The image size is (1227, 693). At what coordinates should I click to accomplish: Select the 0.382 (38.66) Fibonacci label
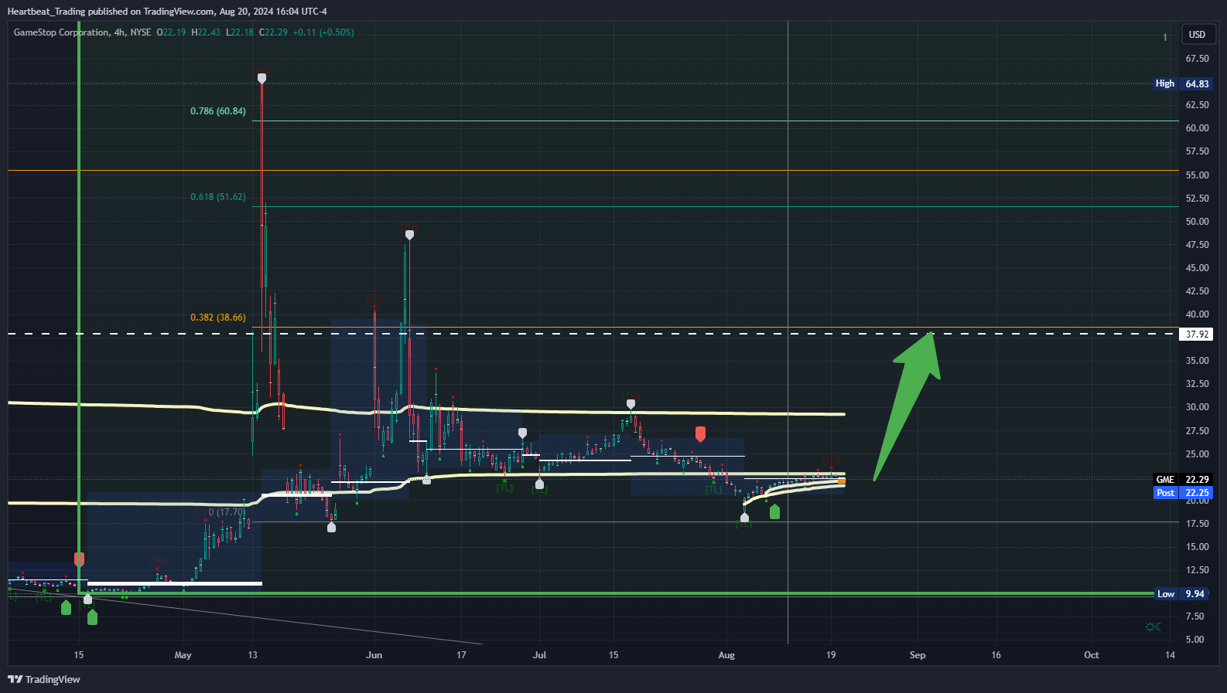[218, 318]
